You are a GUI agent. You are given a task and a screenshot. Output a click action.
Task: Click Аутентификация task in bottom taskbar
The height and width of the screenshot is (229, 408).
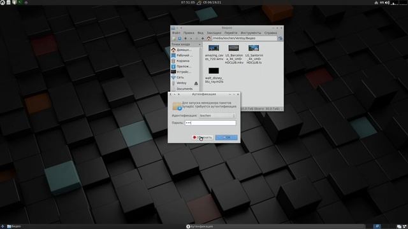coord(200,226)
